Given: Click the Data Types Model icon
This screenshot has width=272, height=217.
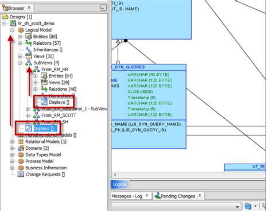Looking at the screenshot, I should click(x=21, y=154).
